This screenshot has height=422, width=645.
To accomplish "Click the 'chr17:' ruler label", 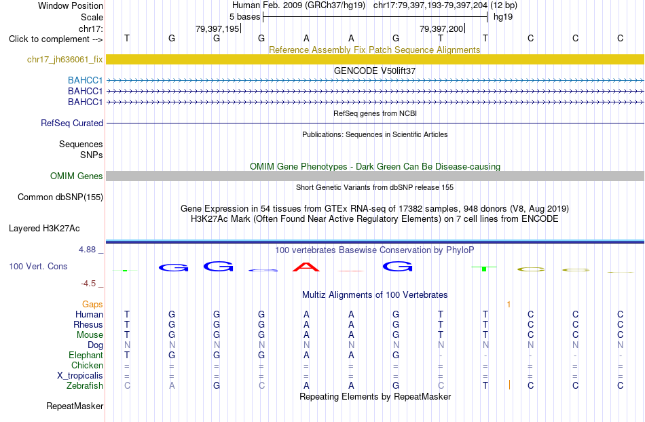I will pyautogui.click(x=91, y=28).
